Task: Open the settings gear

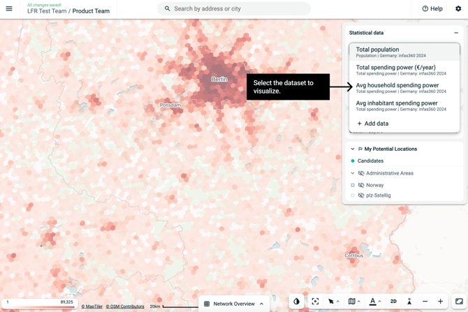Action: point(458,8)
